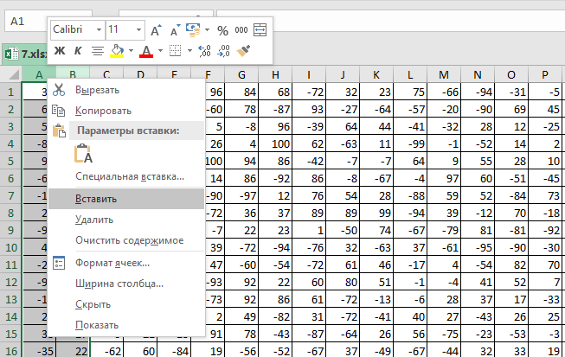The width and height of the screenshot is (565, 357).
Task: Select Копировать in the context menu
Action: point(103,111)
